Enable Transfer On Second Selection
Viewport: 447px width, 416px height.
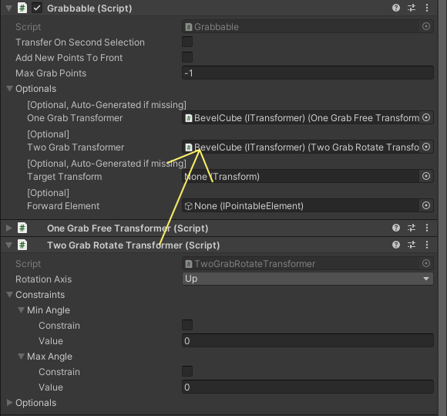coord(187,42)
